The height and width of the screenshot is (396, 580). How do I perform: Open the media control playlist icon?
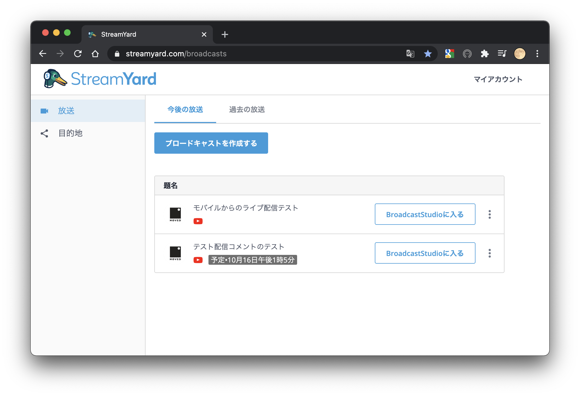tap(502, 54)
